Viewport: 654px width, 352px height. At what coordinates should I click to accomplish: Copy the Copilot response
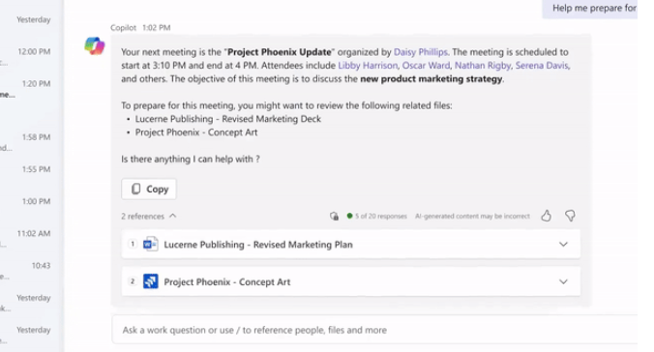[x=149, y=189]
